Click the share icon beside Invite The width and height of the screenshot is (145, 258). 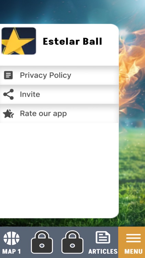8,94
